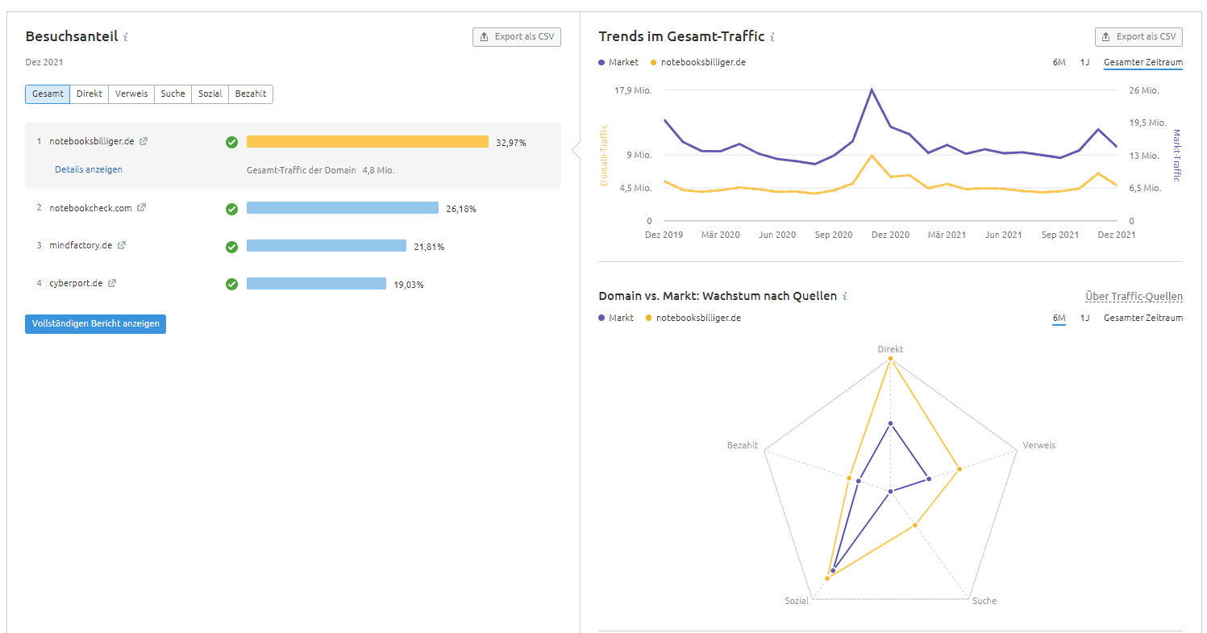Click the yellow Verweis point on radar

pyautogui.click(x=959, y=469)
